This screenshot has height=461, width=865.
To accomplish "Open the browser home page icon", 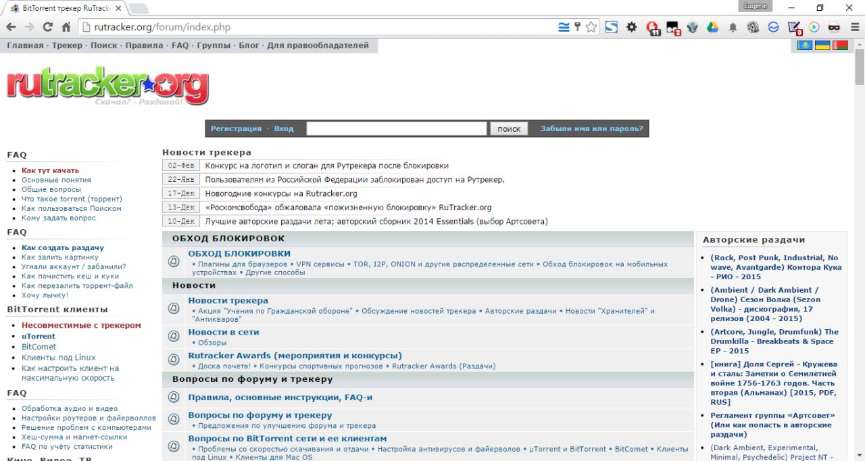I will pyautogui.click(x=67, y=27).
